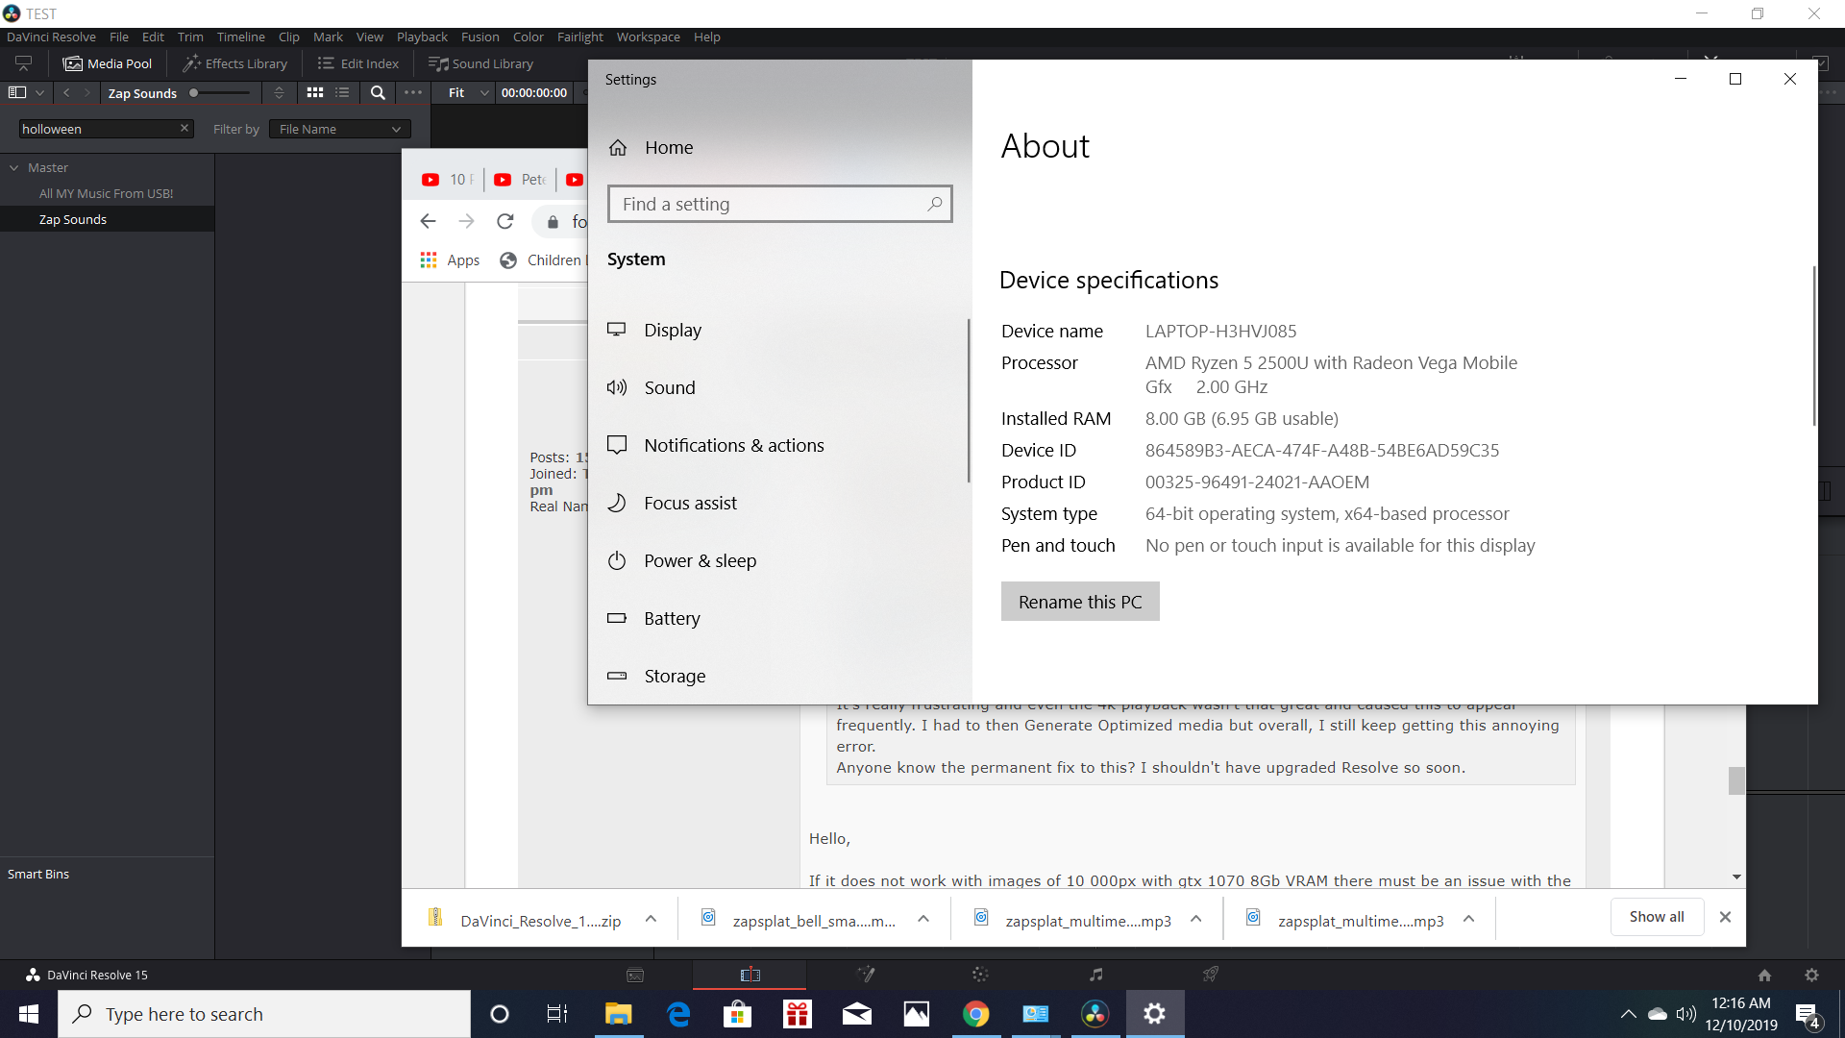1845x1038 pixels.
Task: Click Rename this PC button
Action: [x=1080, y=602]
